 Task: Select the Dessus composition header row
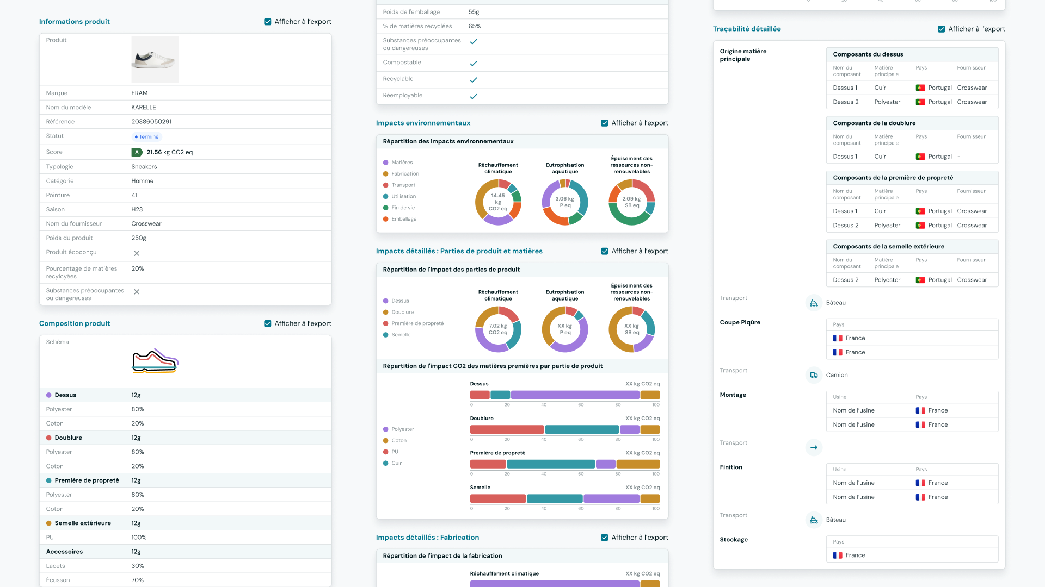pyautogui.click(x=186, y=395)
